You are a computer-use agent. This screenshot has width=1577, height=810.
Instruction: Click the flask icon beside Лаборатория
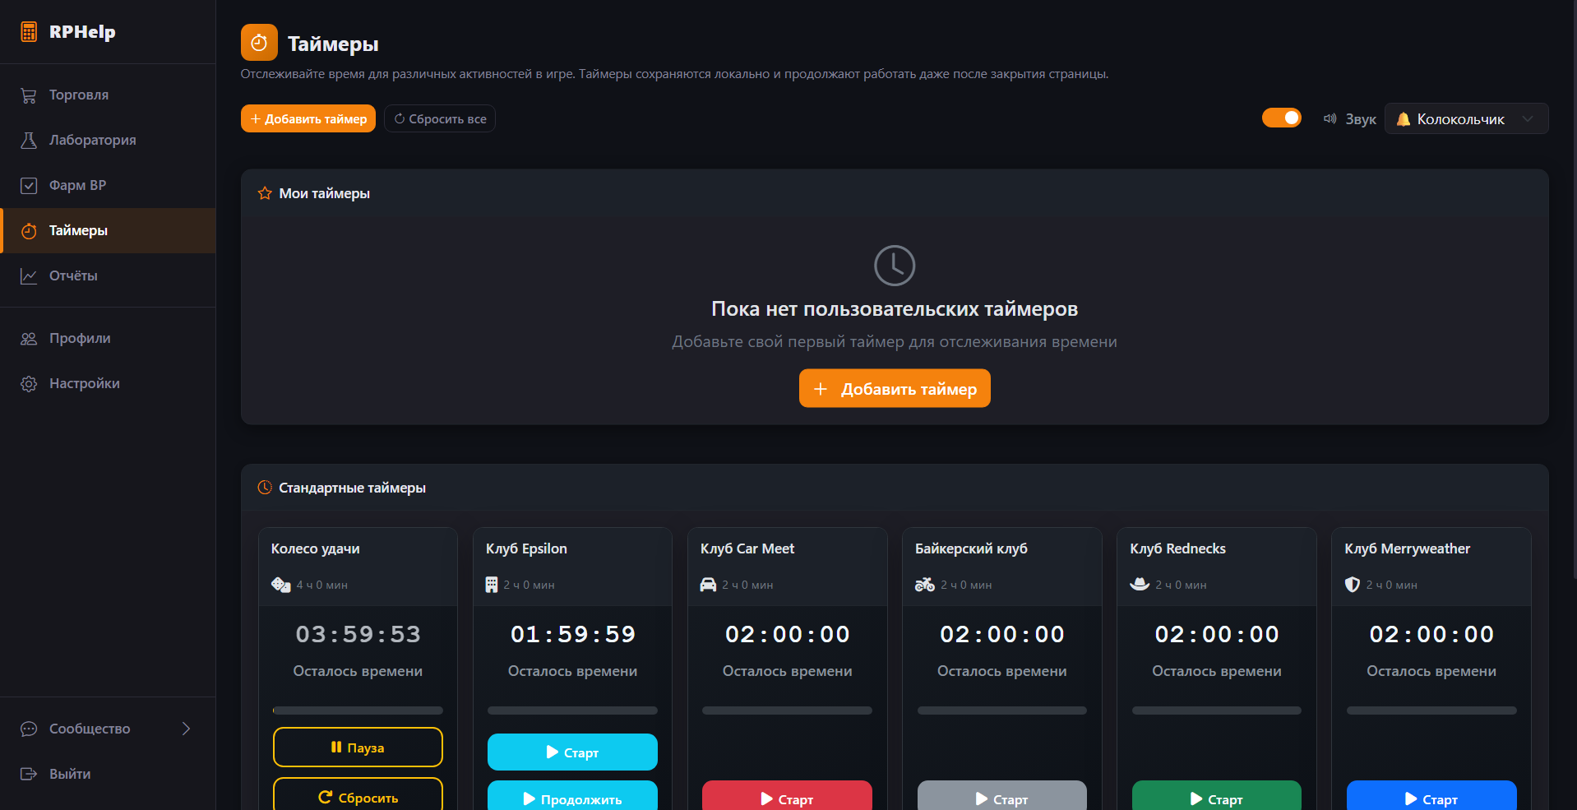click(x=29, y=141)
